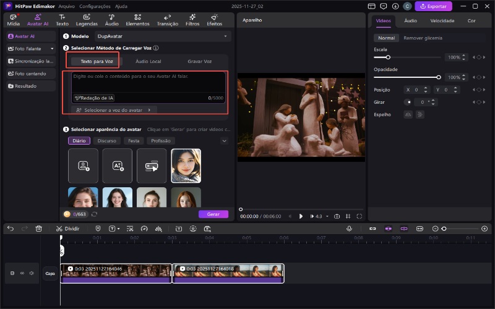Click the Exportar button

click(x=433, y=6)
